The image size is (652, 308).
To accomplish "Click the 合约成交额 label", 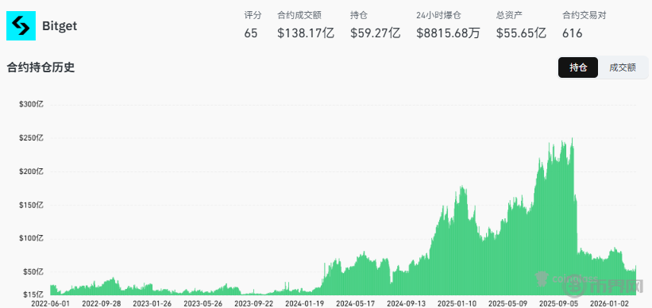I will point(299,16).
